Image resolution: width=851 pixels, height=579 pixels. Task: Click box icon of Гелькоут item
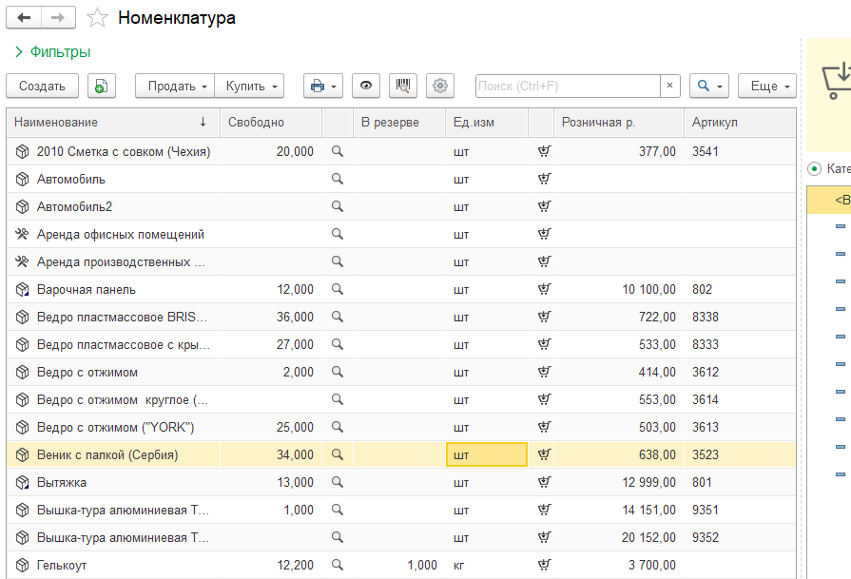23,565
